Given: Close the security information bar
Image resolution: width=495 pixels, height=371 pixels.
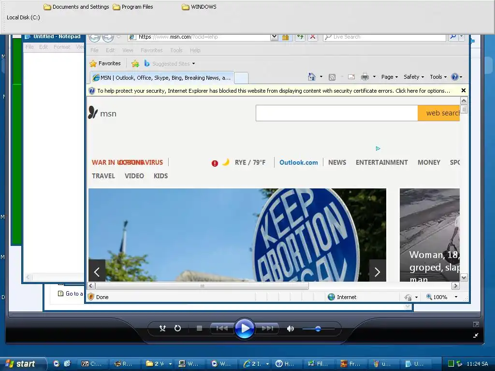Looking at the screenshot, I should pos(464,90).
